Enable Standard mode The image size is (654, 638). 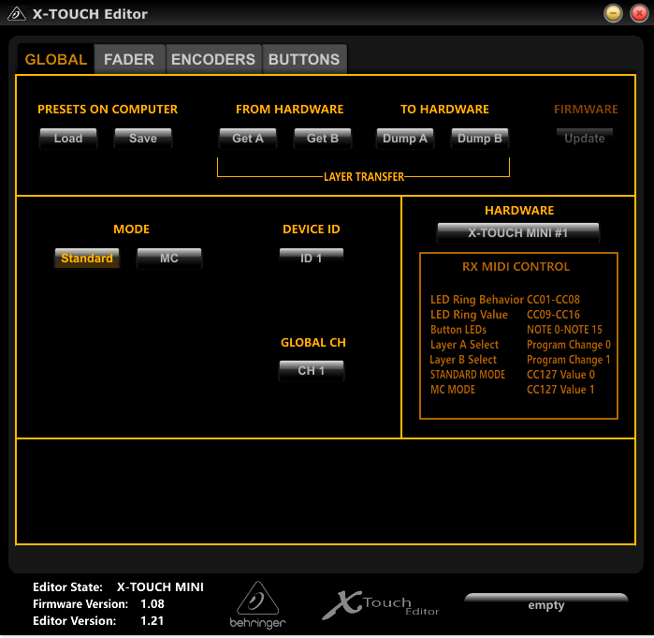point(87,258)
